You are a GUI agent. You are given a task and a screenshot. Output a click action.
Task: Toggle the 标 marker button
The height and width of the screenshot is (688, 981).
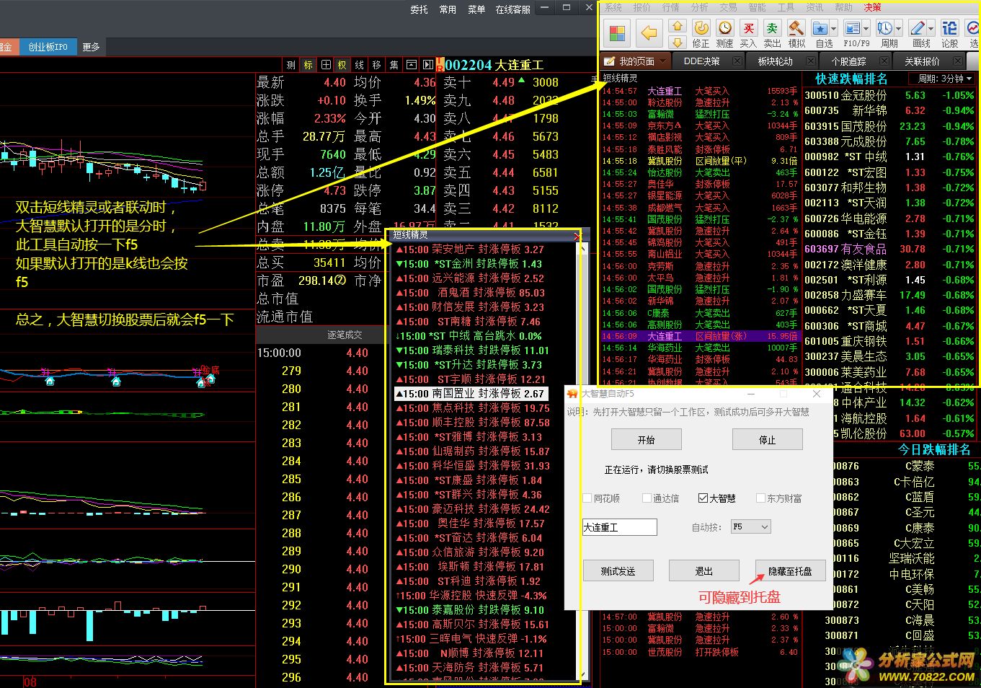click(308, 65)
